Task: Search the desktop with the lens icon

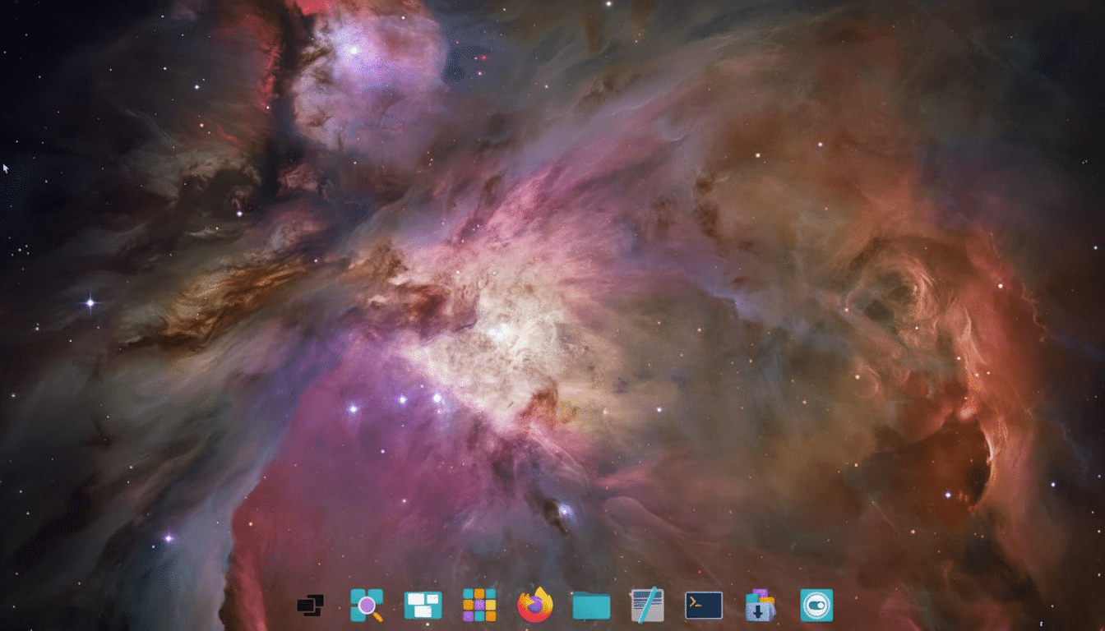Action: pos(368,605)
